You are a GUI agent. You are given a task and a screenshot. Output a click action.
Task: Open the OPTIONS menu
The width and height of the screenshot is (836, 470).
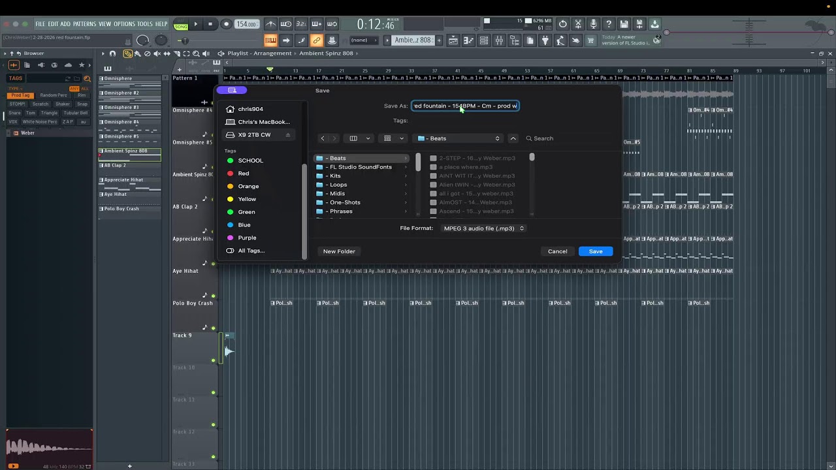pos(124,24)
